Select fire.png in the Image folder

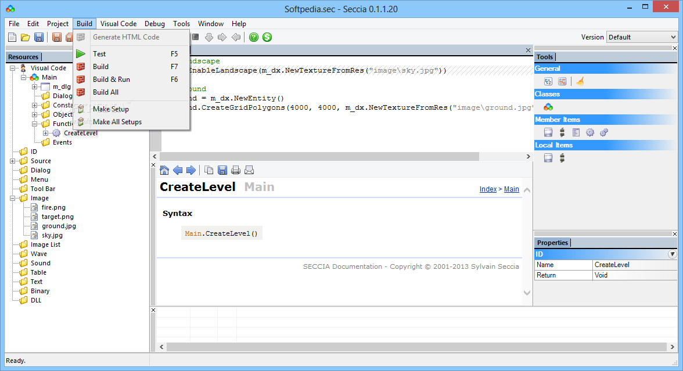click(53, 208)
